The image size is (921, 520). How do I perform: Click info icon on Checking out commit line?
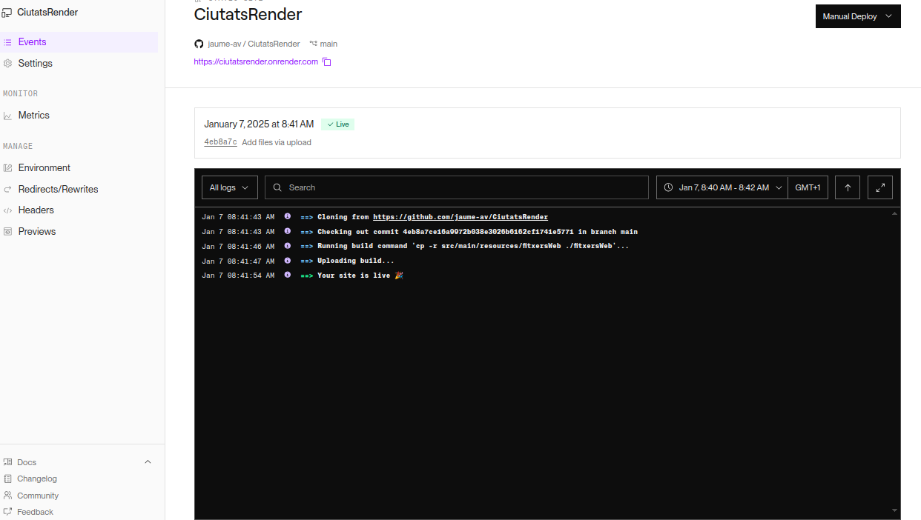coord(288,231)
